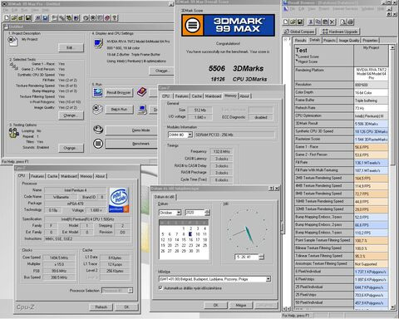Click the Hardware Upgrade button
The width and height of the screenshot is (399, 319).
click(340, 32)
